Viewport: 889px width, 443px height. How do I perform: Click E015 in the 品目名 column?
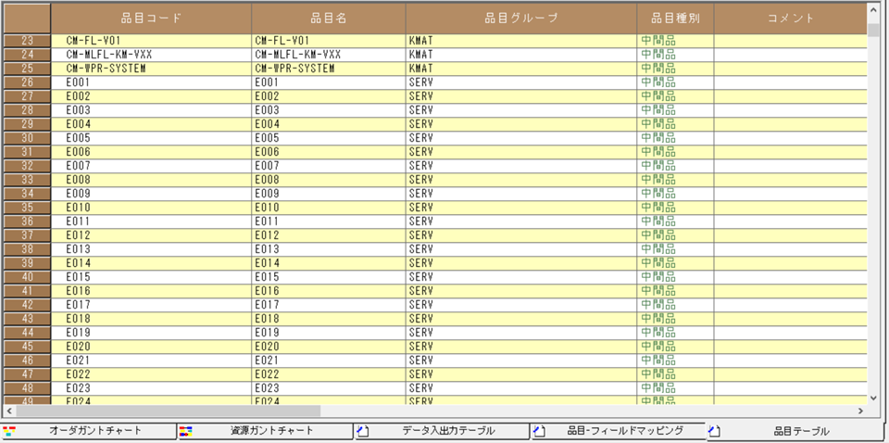329,277
